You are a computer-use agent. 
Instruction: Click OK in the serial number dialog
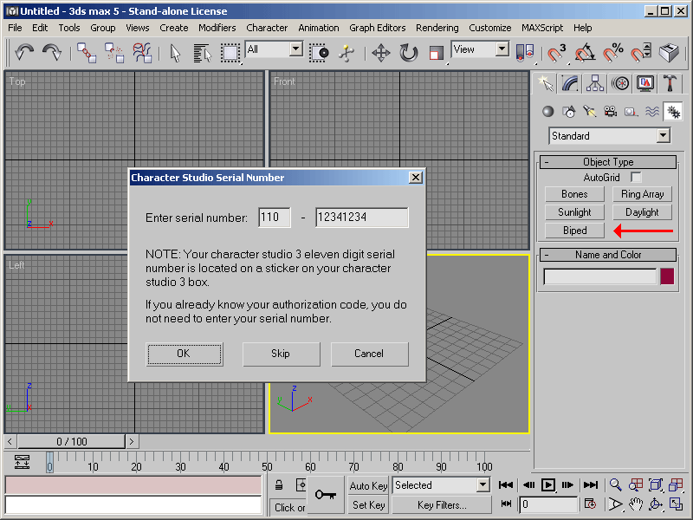click(x=185, y=354)
